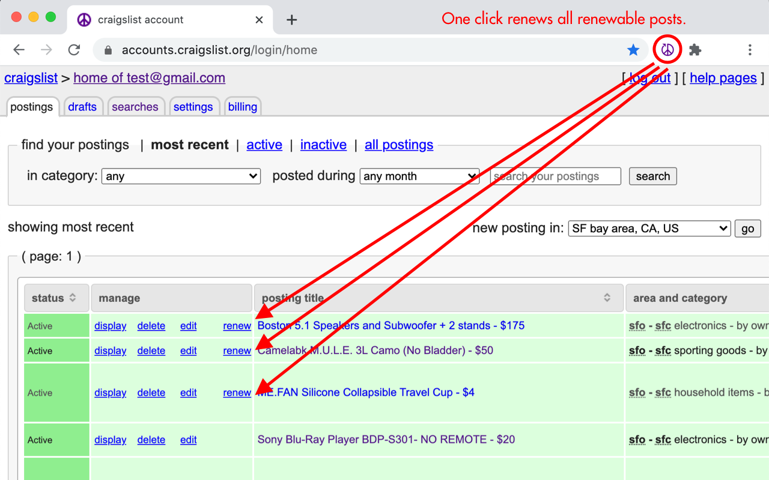
Task: Display the Sony Blu-Ray Player post
Action: click(x=111, y=440)
